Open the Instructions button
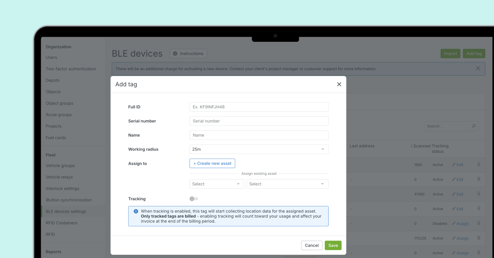This screenshot has width=494, height=258. point(189,54)
